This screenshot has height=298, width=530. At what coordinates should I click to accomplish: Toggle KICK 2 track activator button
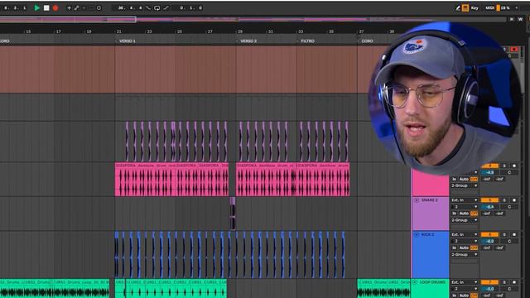coord(489,234)
